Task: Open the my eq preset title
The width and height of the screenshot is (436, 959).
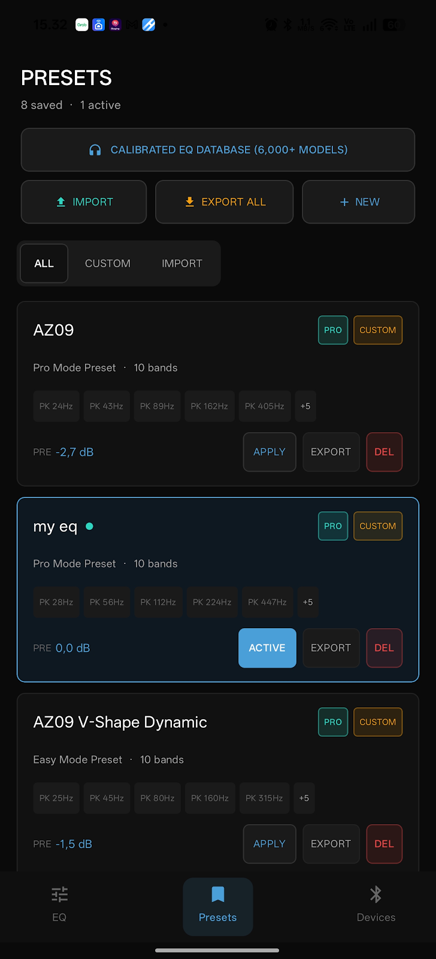Action: 55,527
